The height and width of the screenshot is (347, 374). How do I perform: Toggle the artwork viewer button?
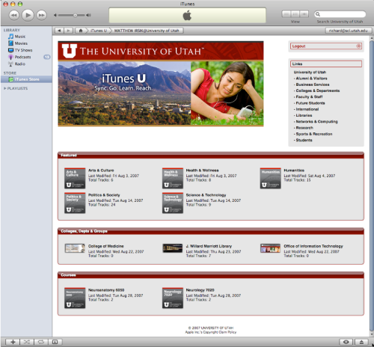coord(55,342)
